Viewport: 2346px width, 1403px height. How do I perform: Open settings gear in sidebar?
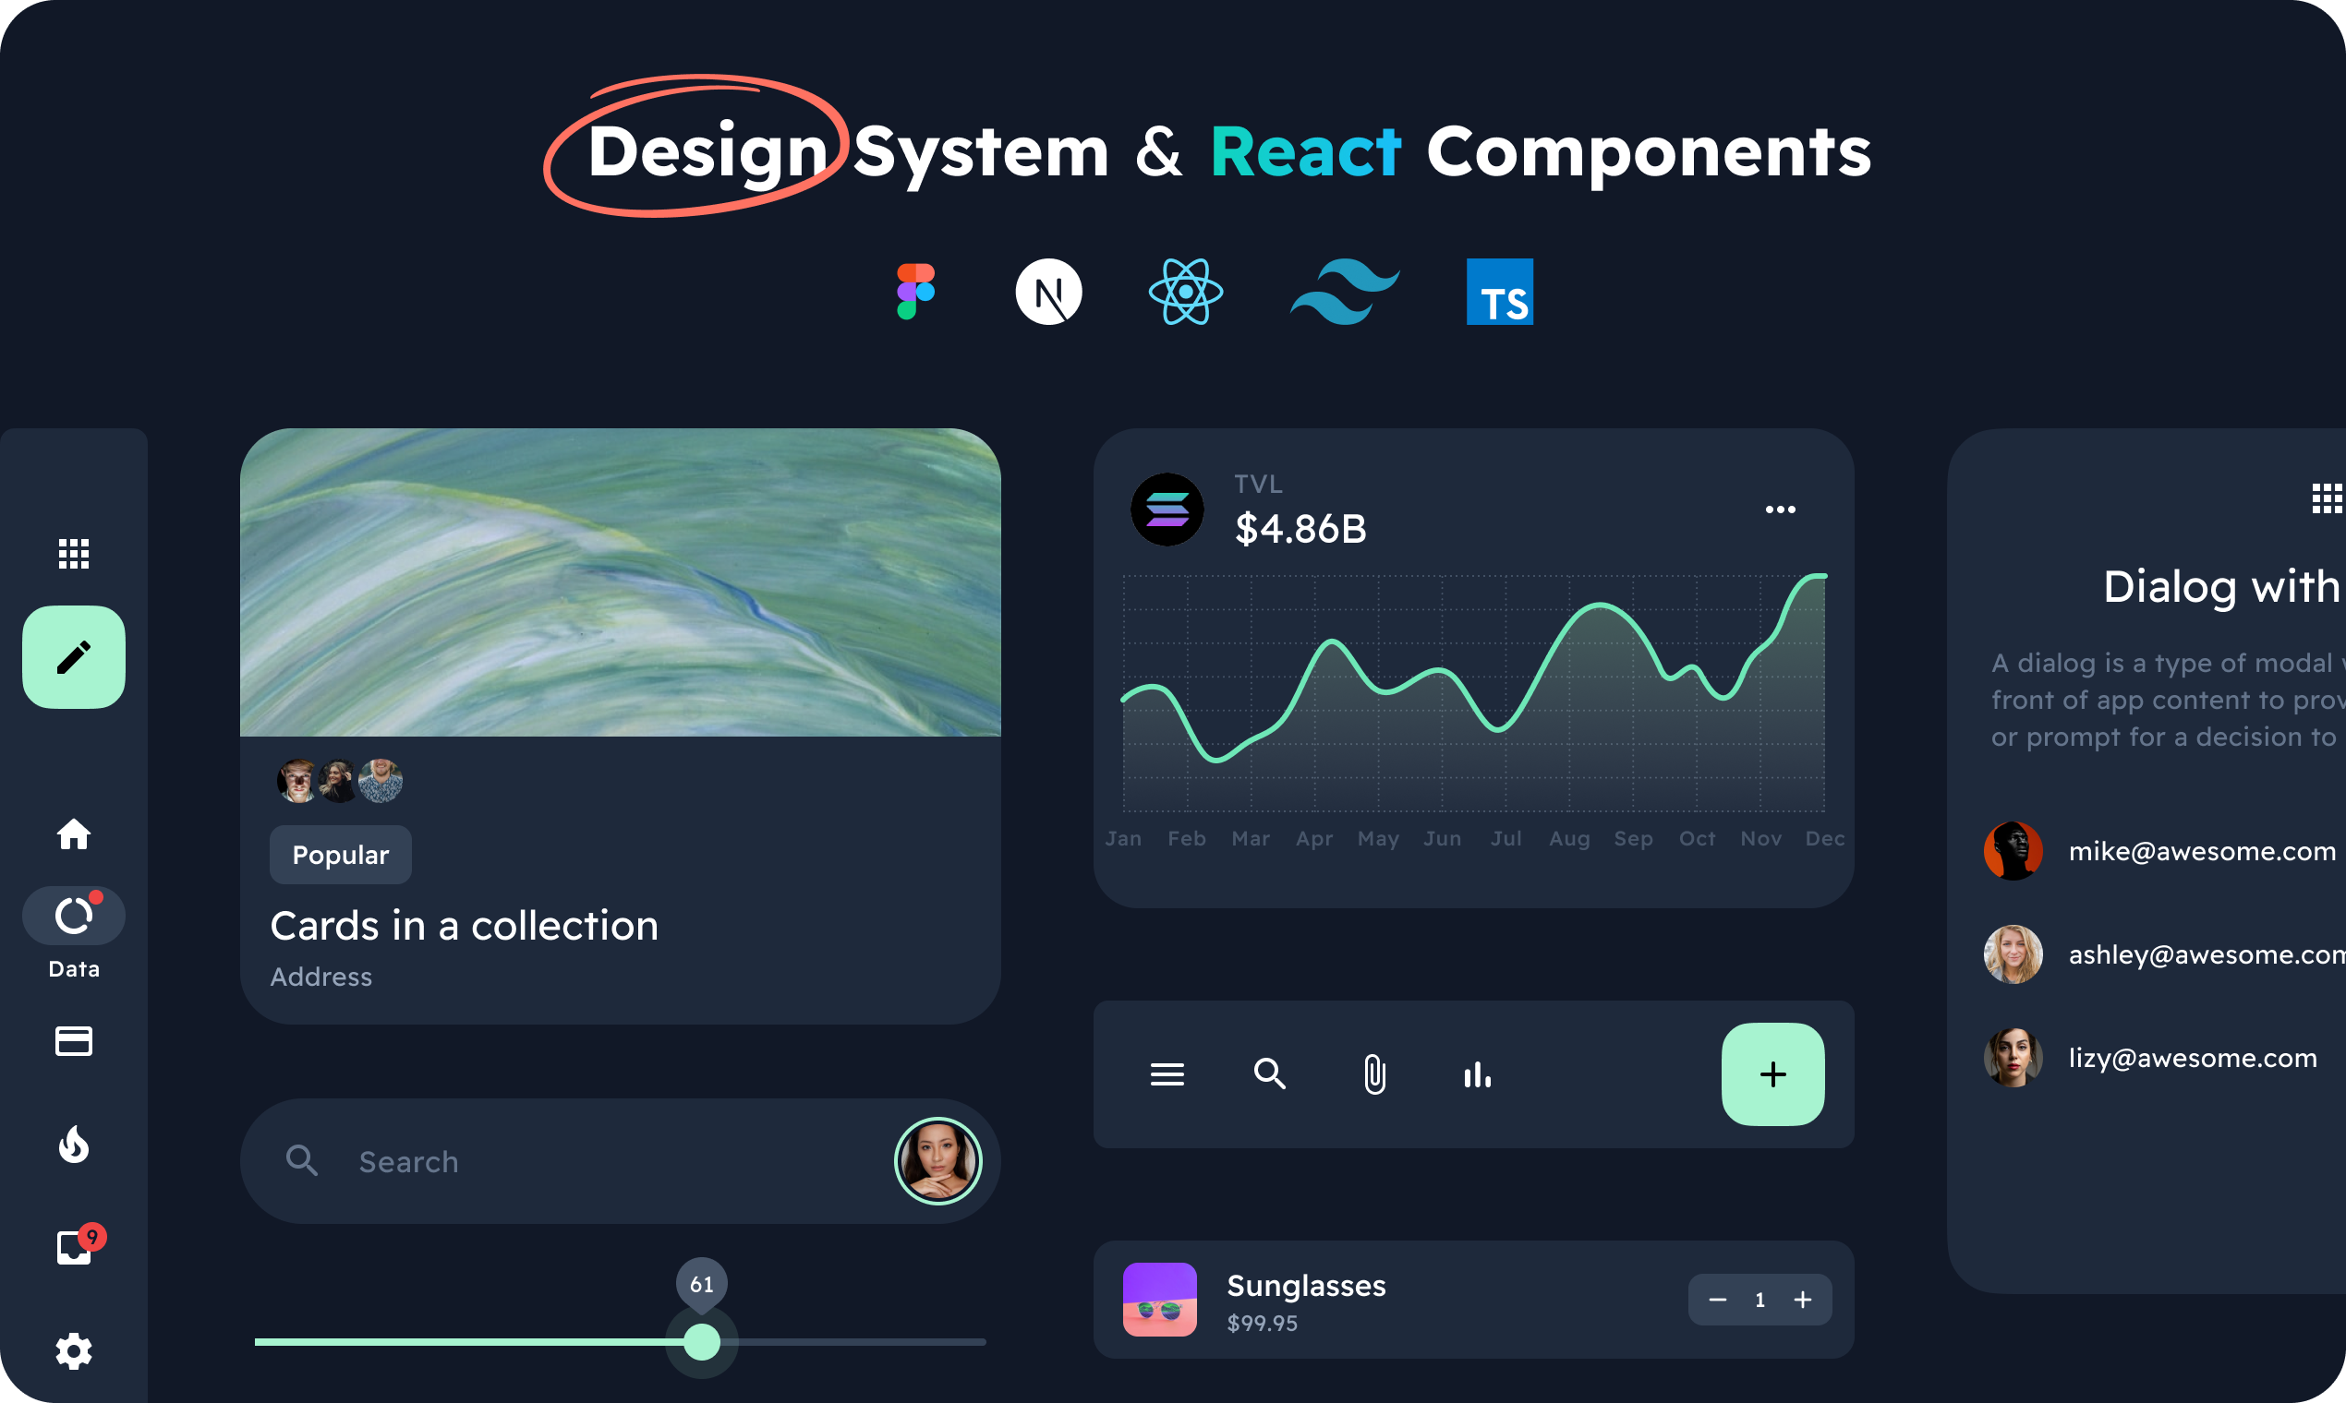coord(74,1351)
